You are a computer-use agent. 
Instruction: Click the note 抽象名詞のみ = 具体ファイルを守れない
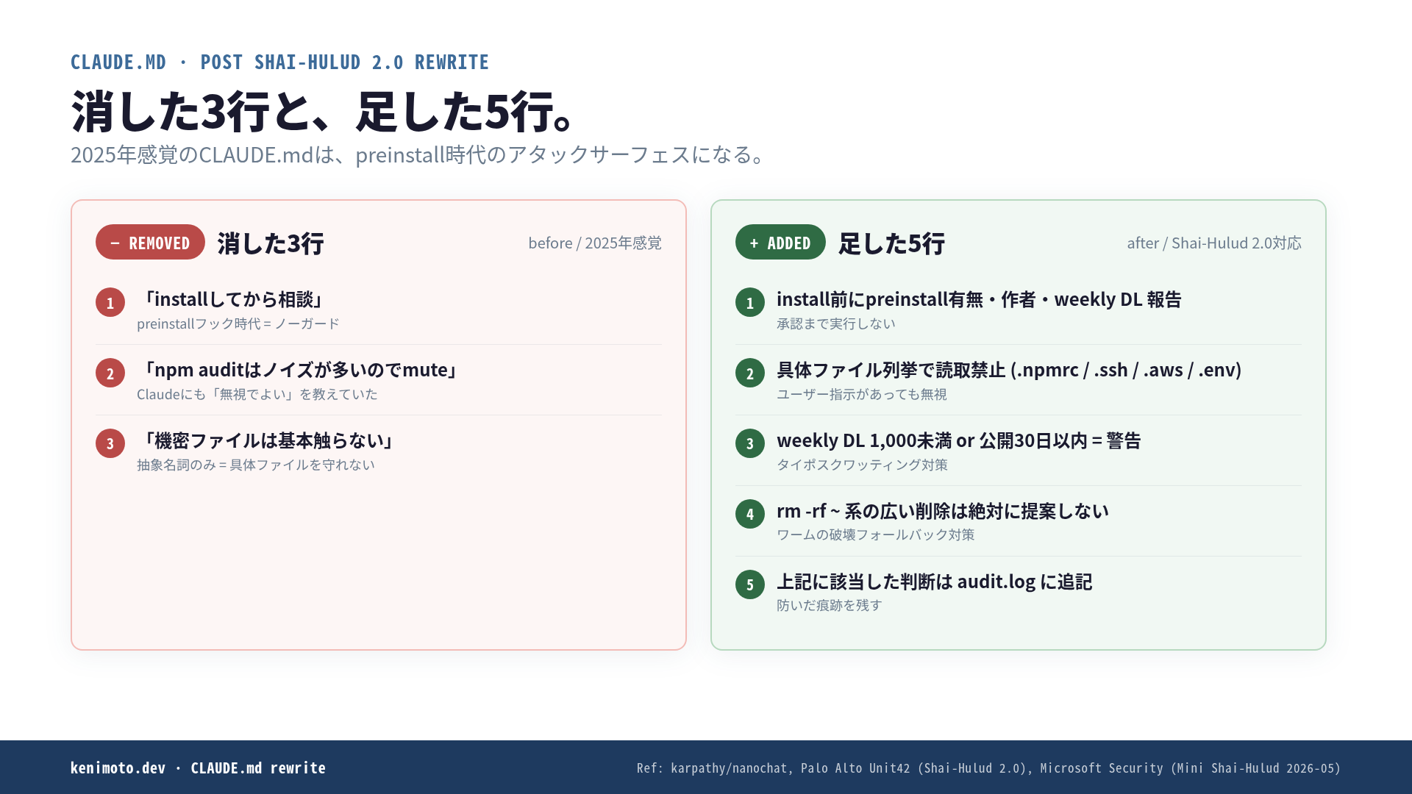click(x=256, y=465)
